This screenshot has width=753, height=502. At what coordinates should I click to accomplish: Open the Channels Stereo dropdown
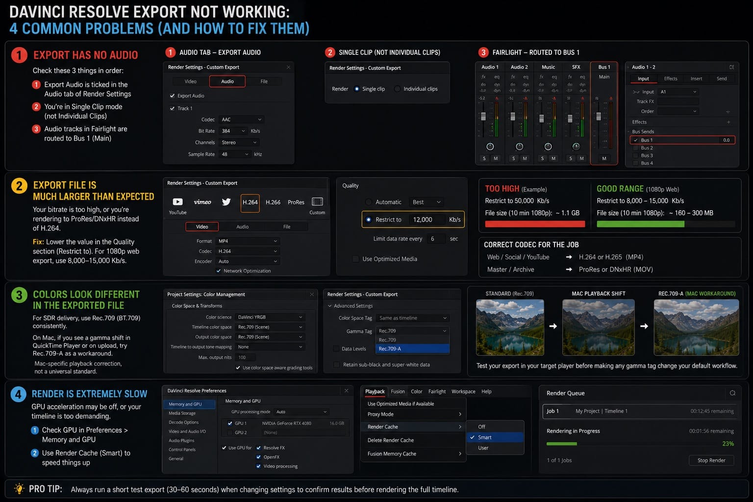(239, 143)
